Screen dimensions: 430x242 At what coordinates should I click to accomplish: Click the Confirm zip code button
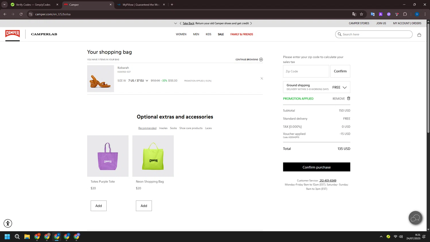pos(340,71)
